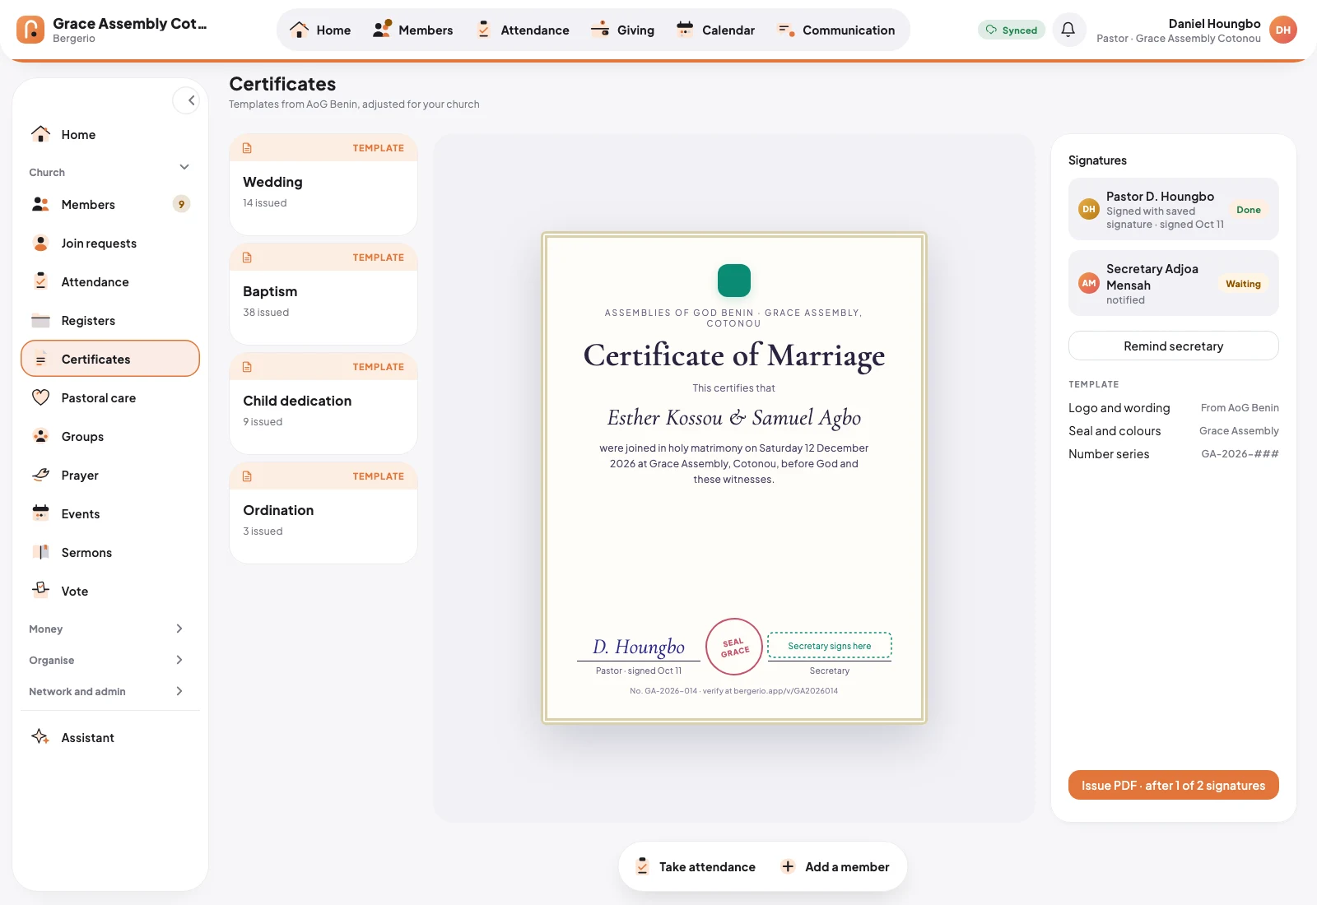Image resolution: width=1317 pixels, height=905 pixels.
Task: Click the Done status badge
Action: [1249, 210]
